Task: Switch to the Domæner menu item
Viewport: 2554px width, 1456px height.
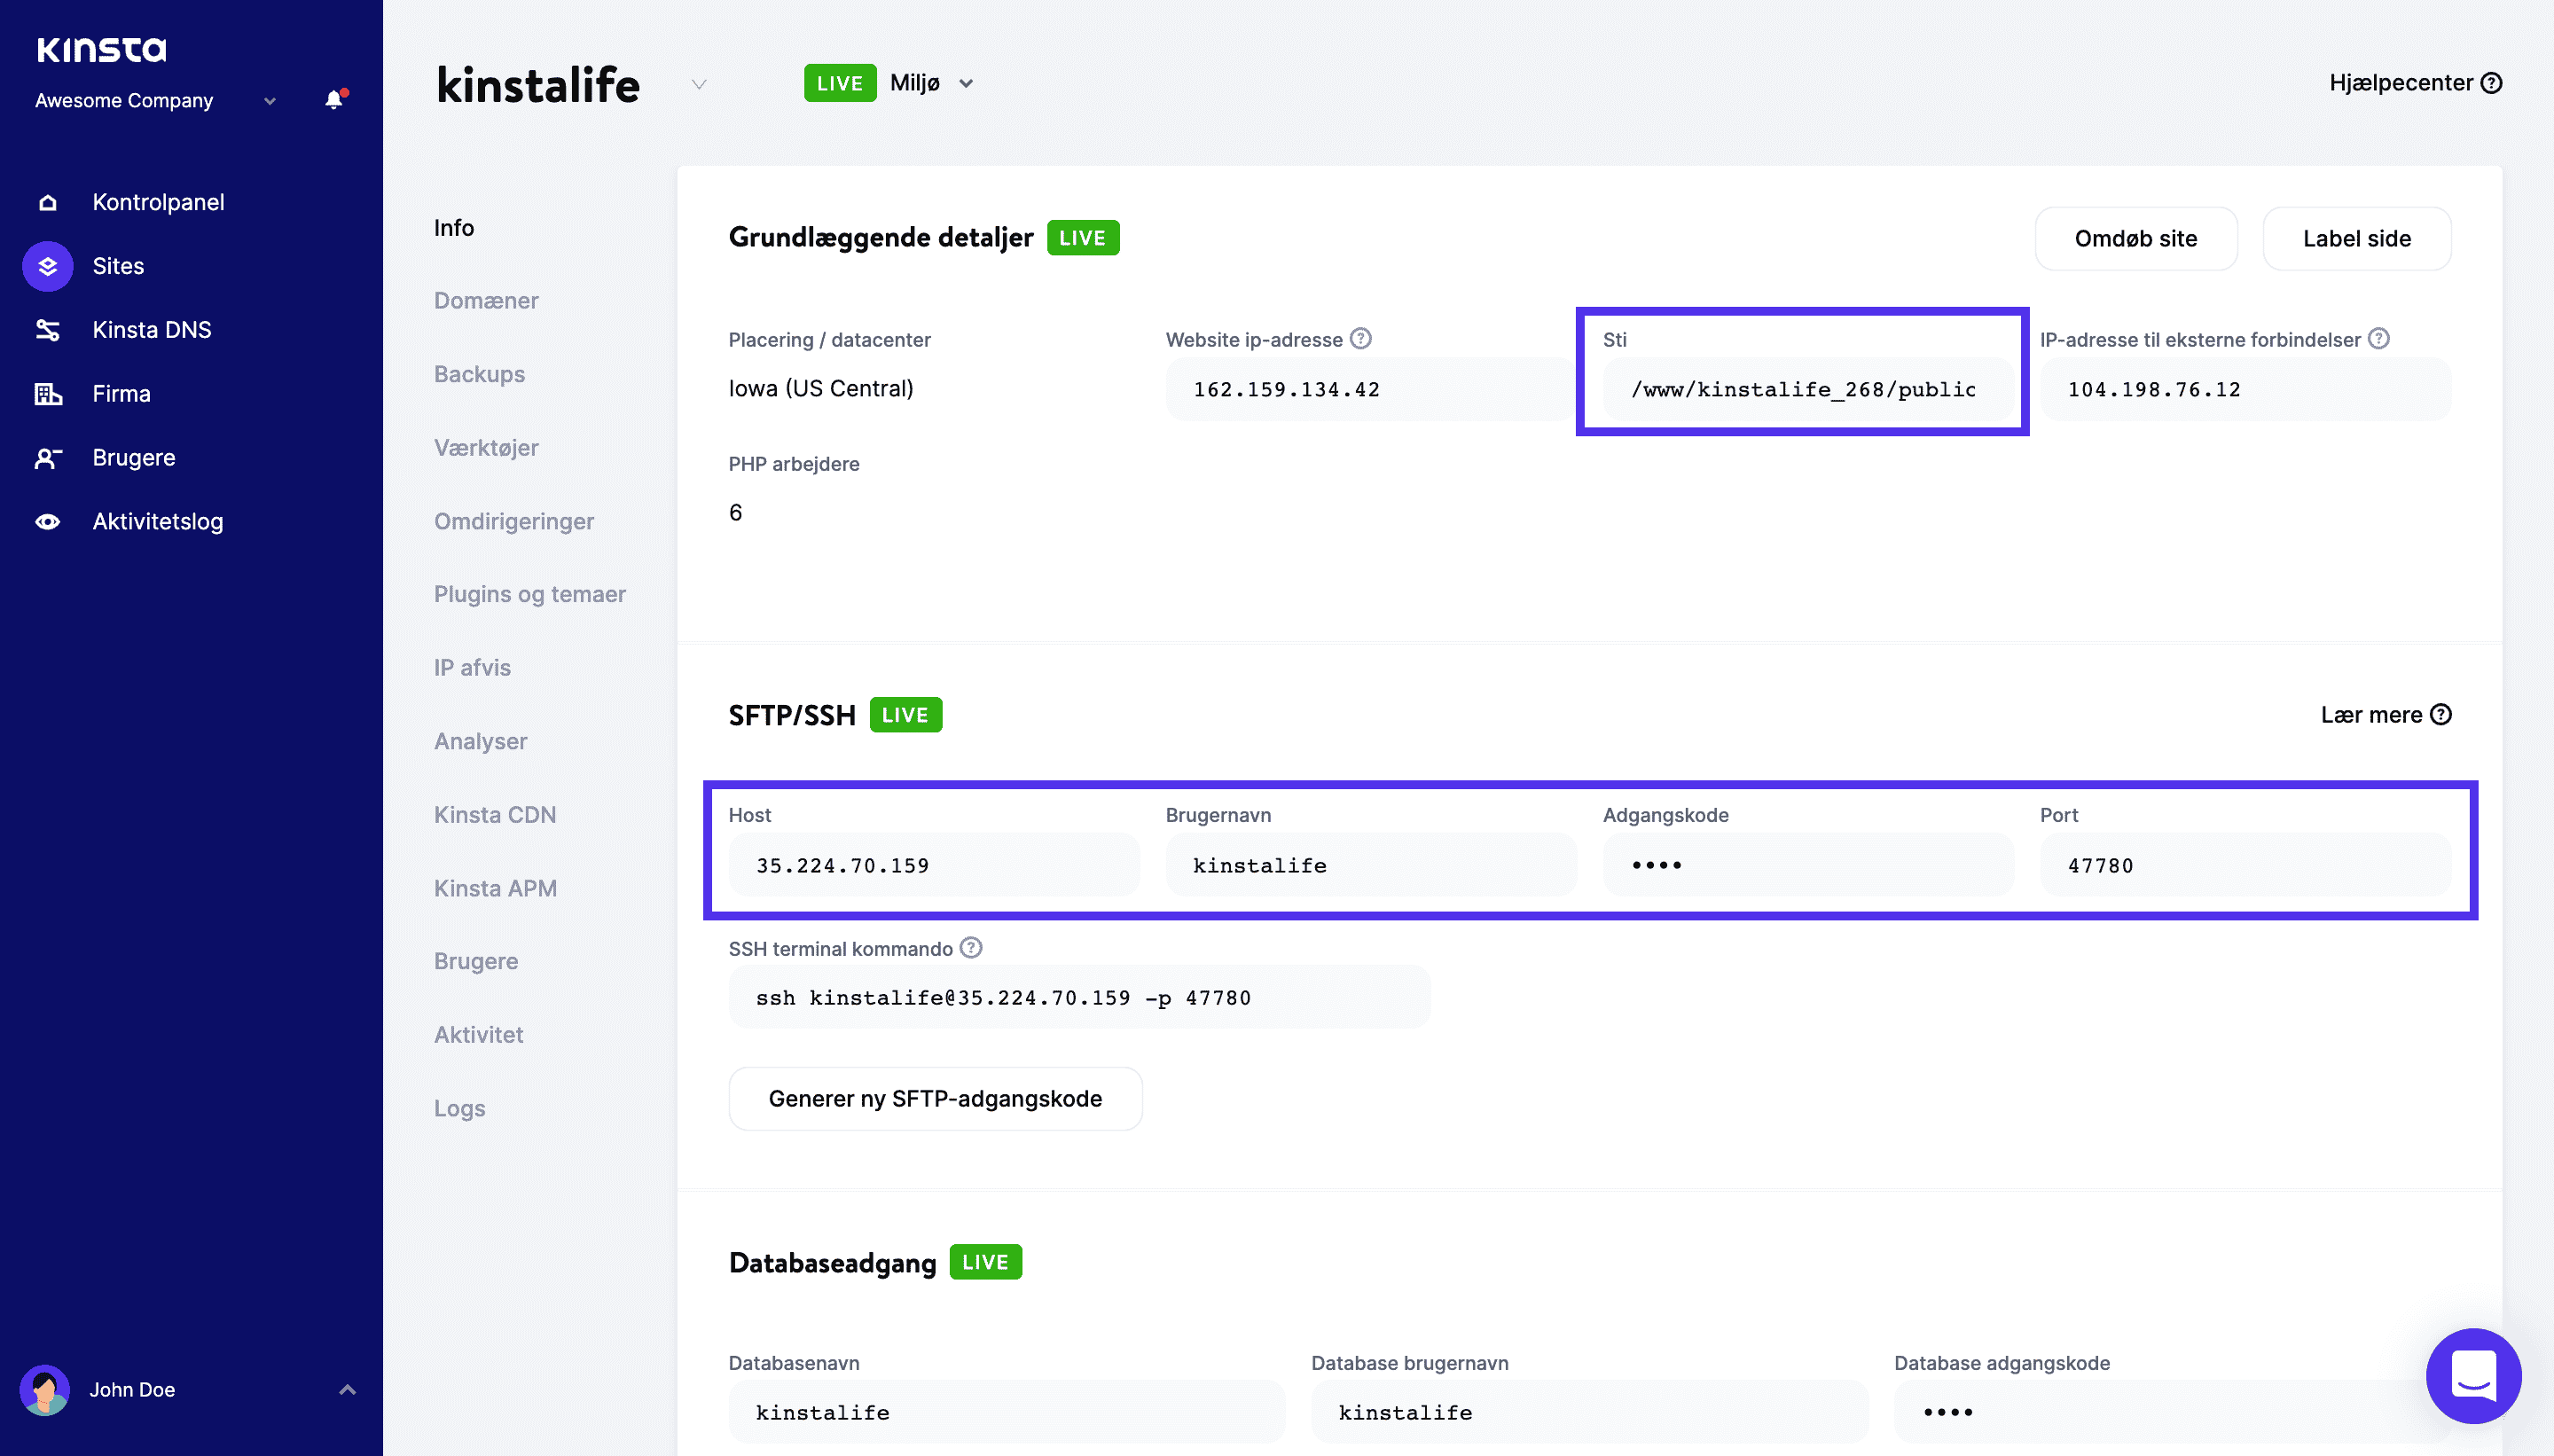Action: tap(487, 300)
